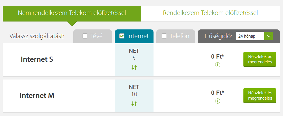Click the NET 5 speed label
Image resolution: width=283 pixels, height=116 pixels.
click(x=134, y=55)
